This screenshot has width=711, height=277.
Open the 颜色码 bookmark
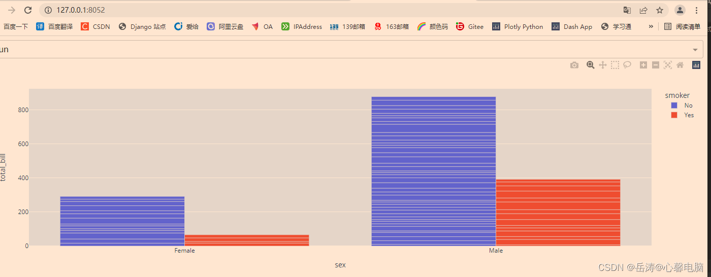click(432, 26)
